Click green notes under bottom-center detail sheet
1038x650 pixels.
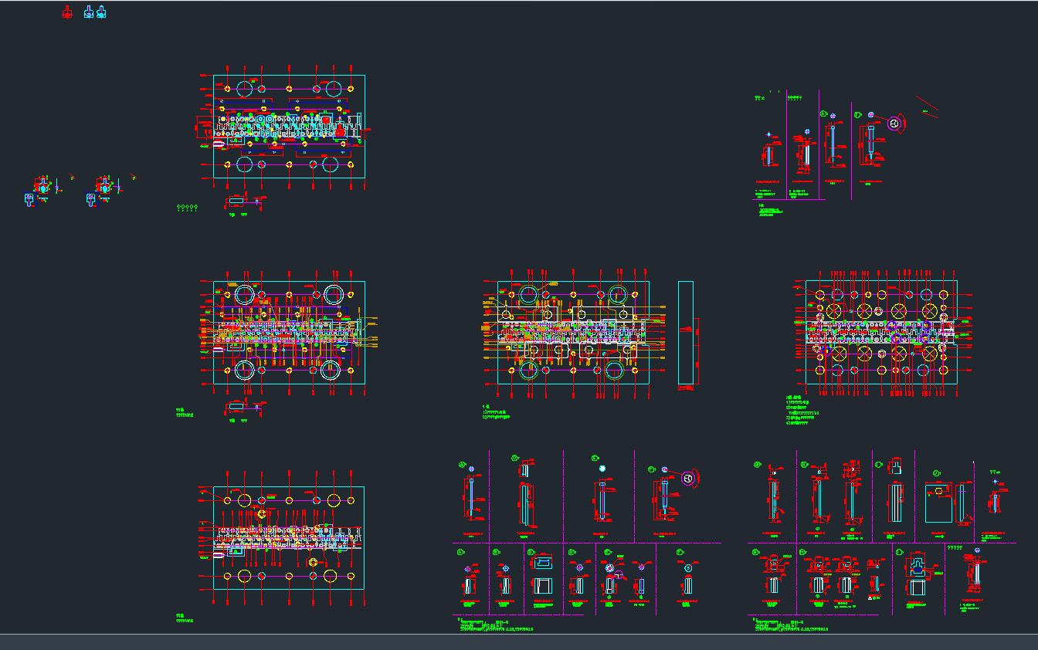pos(494,625)
